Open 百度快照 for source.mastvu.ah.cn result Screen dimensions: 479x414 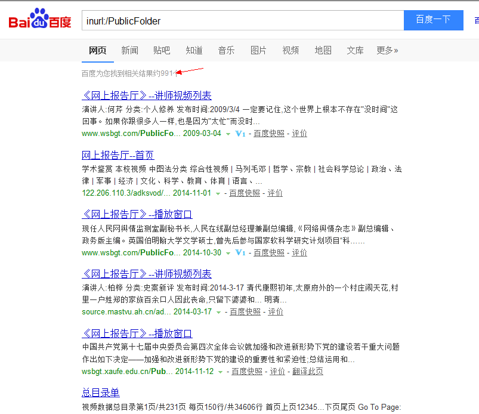pos(245,311)
